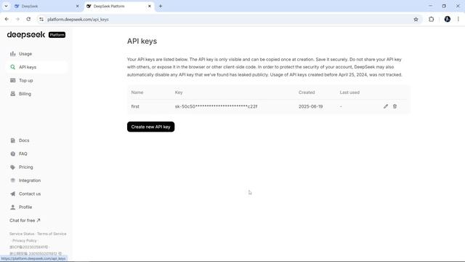
Task: Open Docs link in sidebar
Action: [24, 140]
